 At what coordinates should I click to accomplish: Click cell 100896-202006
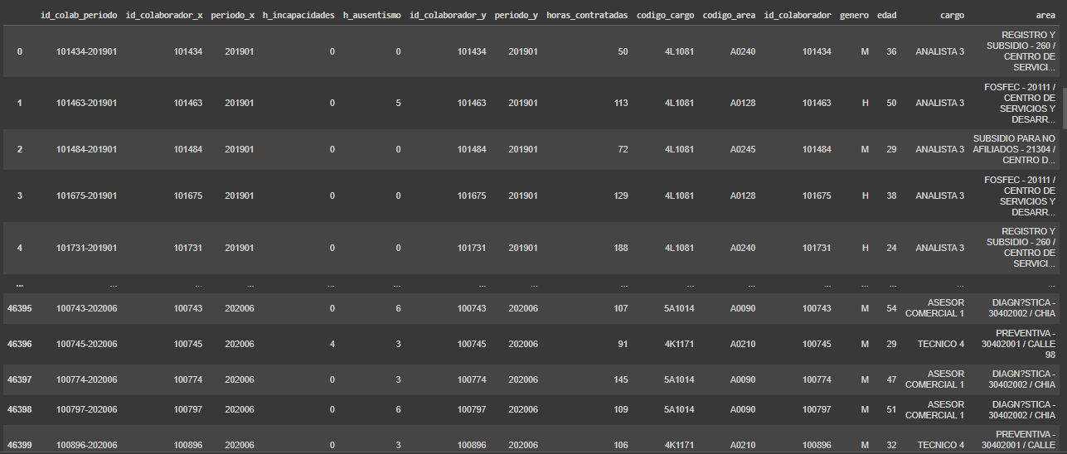click(87, 445)
